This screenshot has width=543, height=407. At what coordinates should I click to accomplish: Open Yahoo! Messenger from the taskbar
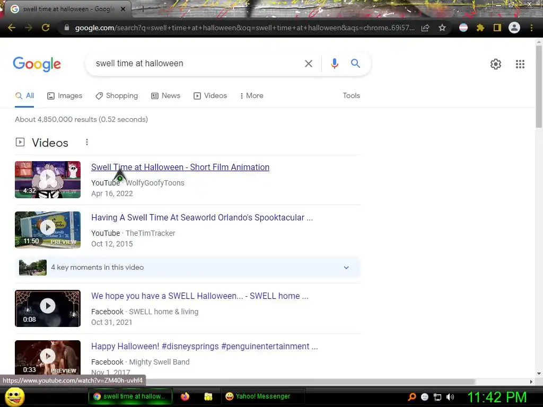(x=263, y=396)
